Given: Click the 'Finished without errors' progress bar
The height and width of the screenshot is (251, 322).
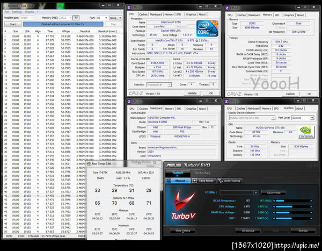Looking at the screenshot, I should point(63,24).
